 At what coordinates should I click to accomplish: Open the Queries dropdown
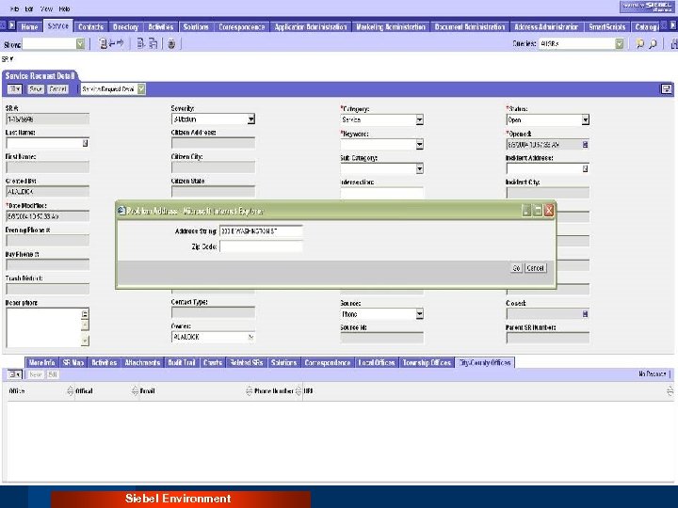click(620, 43)
